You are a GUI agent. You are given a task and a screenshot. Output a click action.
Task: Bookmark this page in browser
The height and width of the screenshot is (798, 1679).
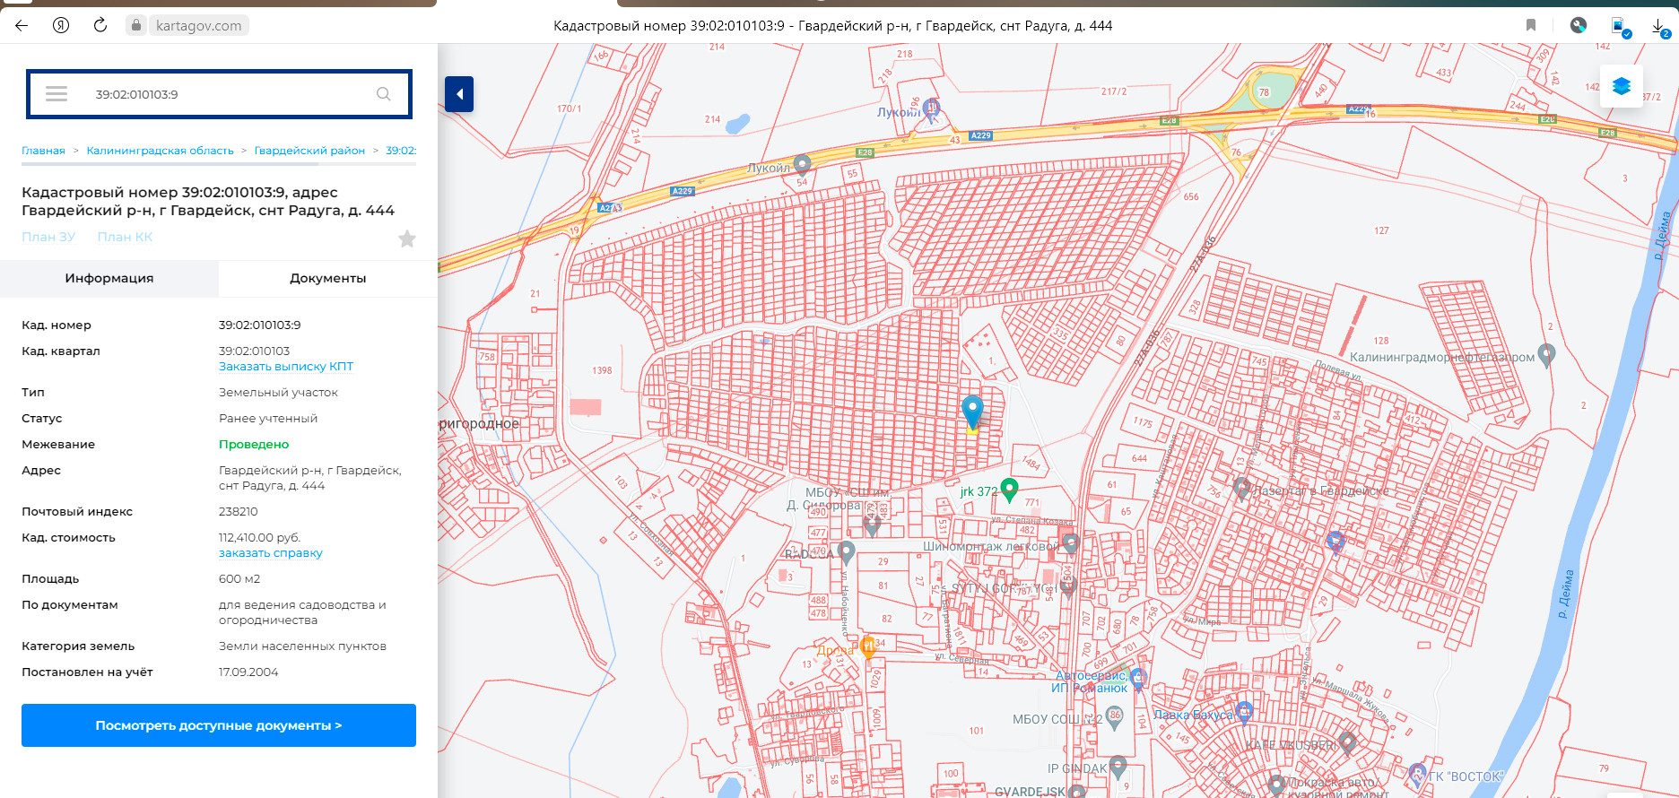[x=1531, y=25]
